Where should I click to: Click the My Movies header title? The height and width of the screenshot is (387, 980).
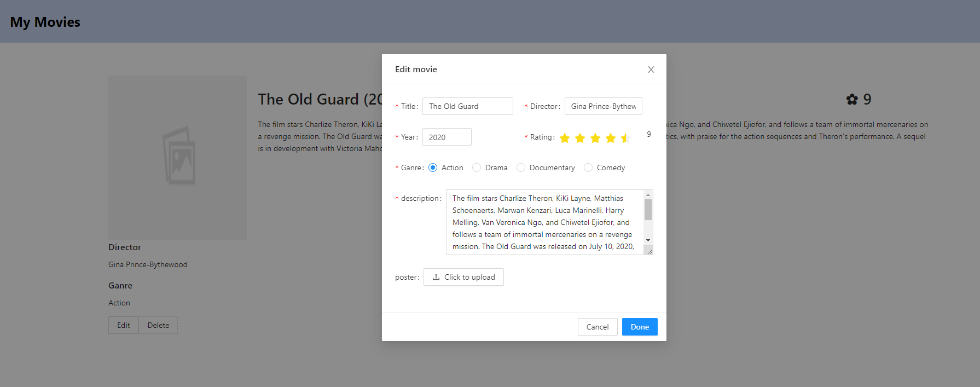45,22
